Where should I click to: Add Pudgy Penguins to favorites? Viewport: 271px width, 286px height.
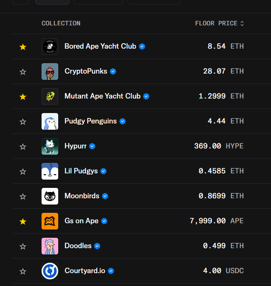23,122
